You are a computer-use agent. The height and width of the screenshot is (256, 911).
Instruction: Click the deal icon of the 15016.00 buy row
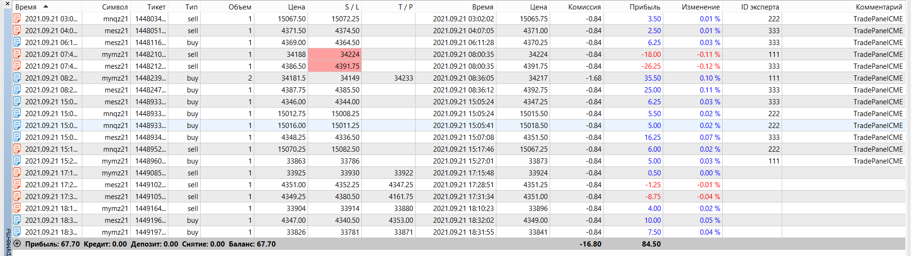pyautogui.click(x=17, y=125)
